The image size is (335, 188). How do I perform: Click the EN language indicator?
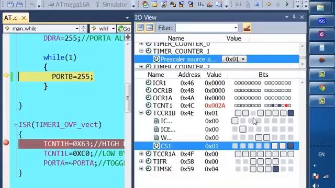tap(321, 155)
